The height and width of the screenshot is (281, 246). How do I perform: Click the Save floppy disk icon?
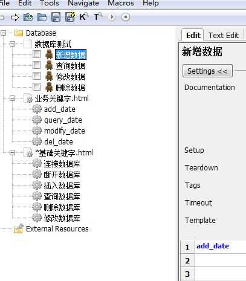pos(56,17)
